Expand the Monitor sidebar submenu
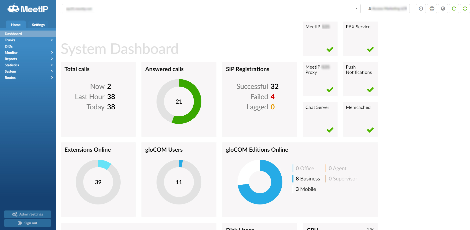Screen dimensions: 470x230 52,53
